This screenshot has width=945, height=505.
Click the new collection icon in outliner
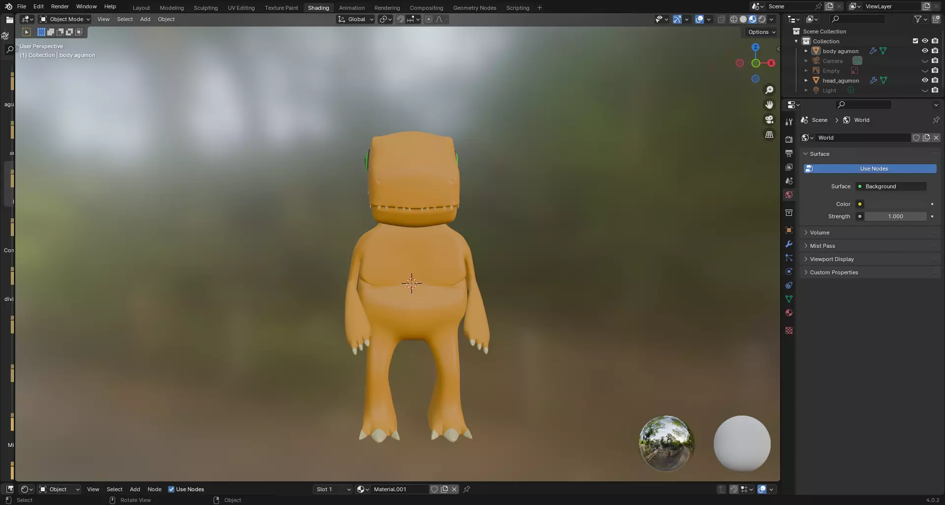(x=936, y=19)
